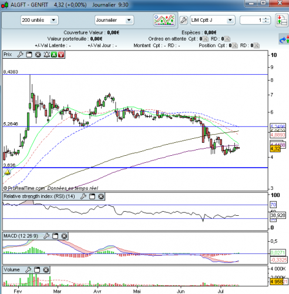Expand the LIM Cptt J order type dropdown
This screenshot has height=294, width=289.
coord(230,20)
